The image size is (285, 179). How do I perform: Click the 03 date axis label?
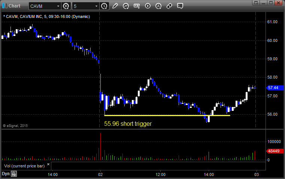pyautogui.click(x=257, y=175)
